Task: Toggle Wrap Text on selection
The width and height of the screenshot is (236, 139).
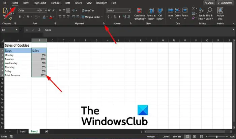Action: point(88,10)
